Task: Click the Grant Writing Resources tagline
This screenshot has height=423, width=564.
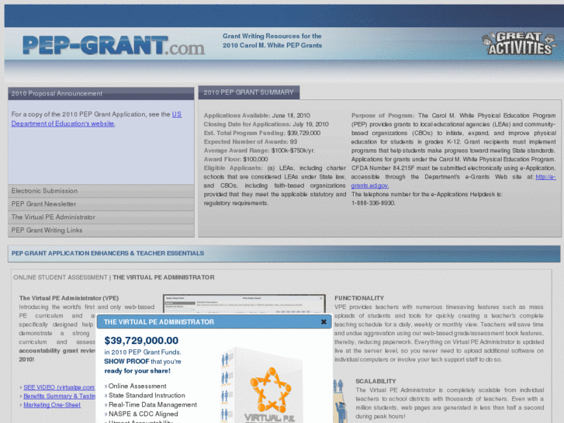Action: (272, 40)
